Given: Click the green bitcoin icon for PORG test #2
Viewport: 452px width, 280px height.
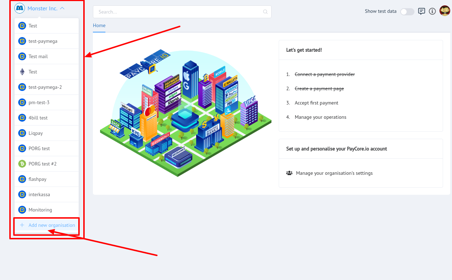Looking at the screenshot, I should point(22,164).
